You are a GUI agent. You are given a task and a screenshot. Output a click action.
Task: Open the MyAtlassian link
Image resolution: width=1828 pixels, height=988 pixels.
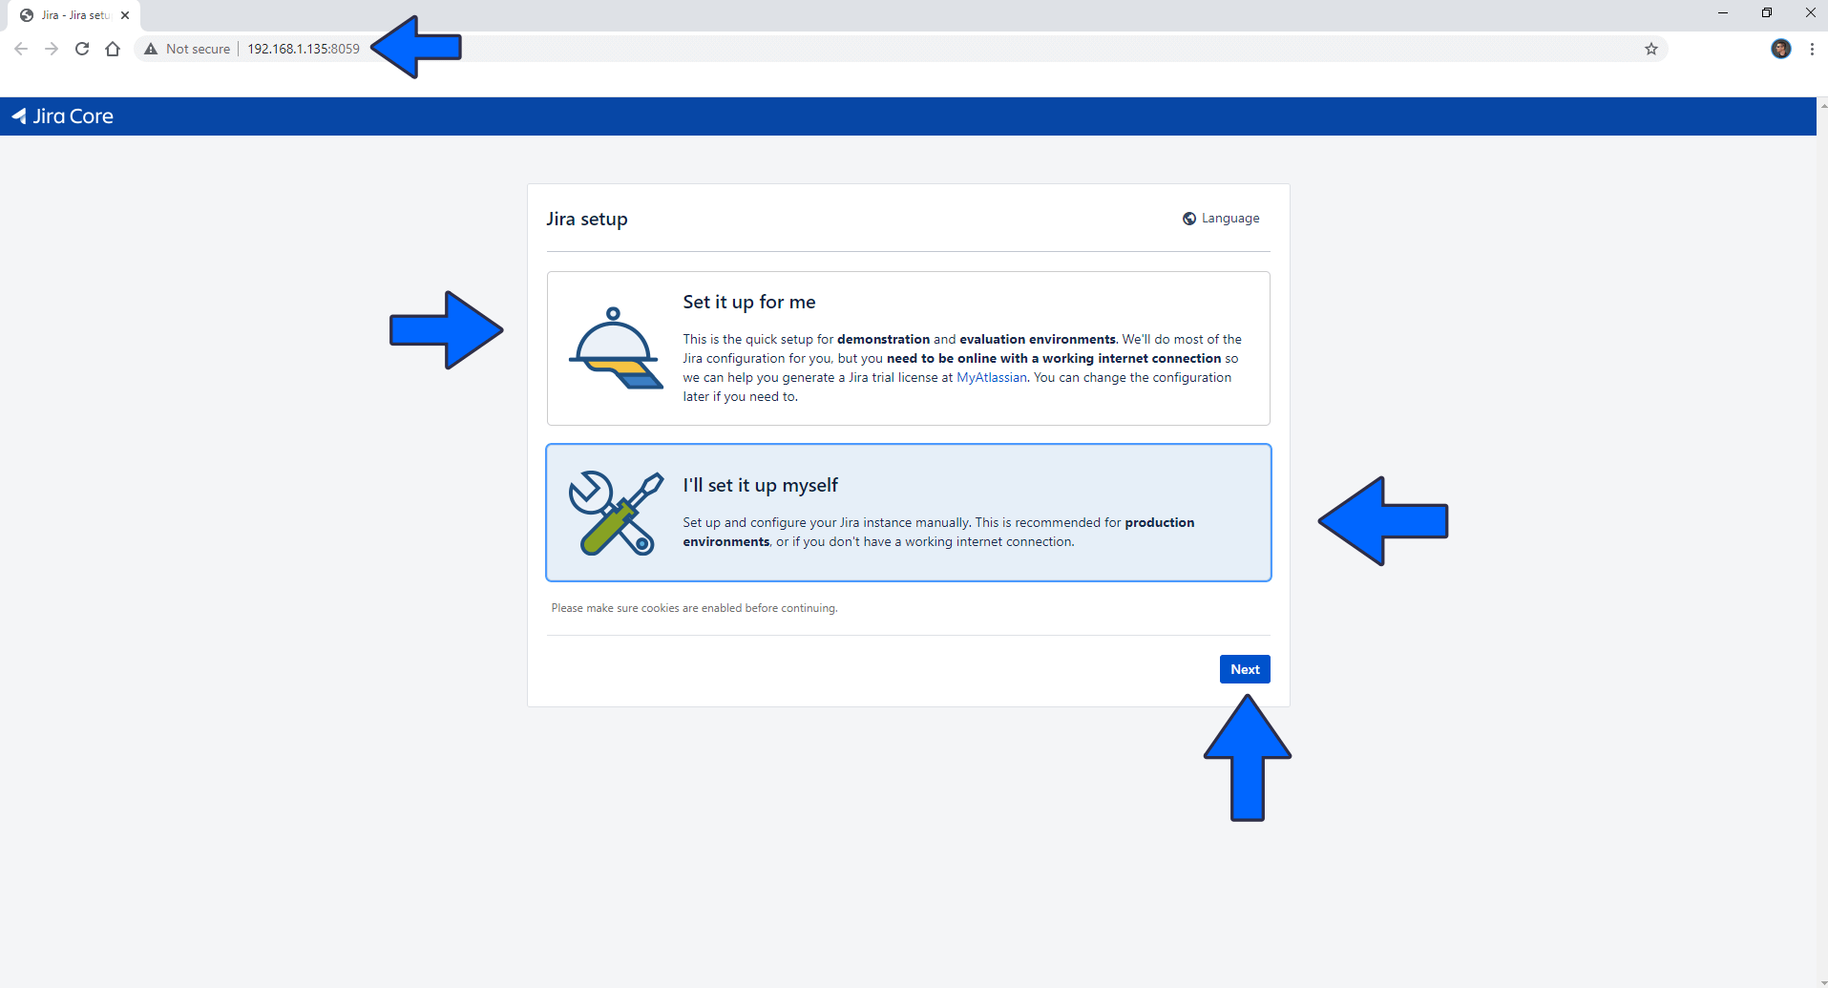click(x=991, y=378)
